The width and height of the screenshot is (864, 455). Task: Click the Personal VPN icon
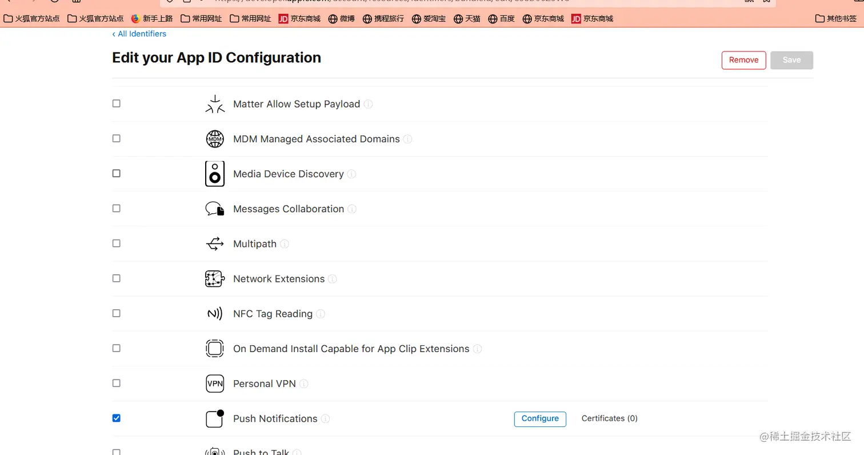215,384
